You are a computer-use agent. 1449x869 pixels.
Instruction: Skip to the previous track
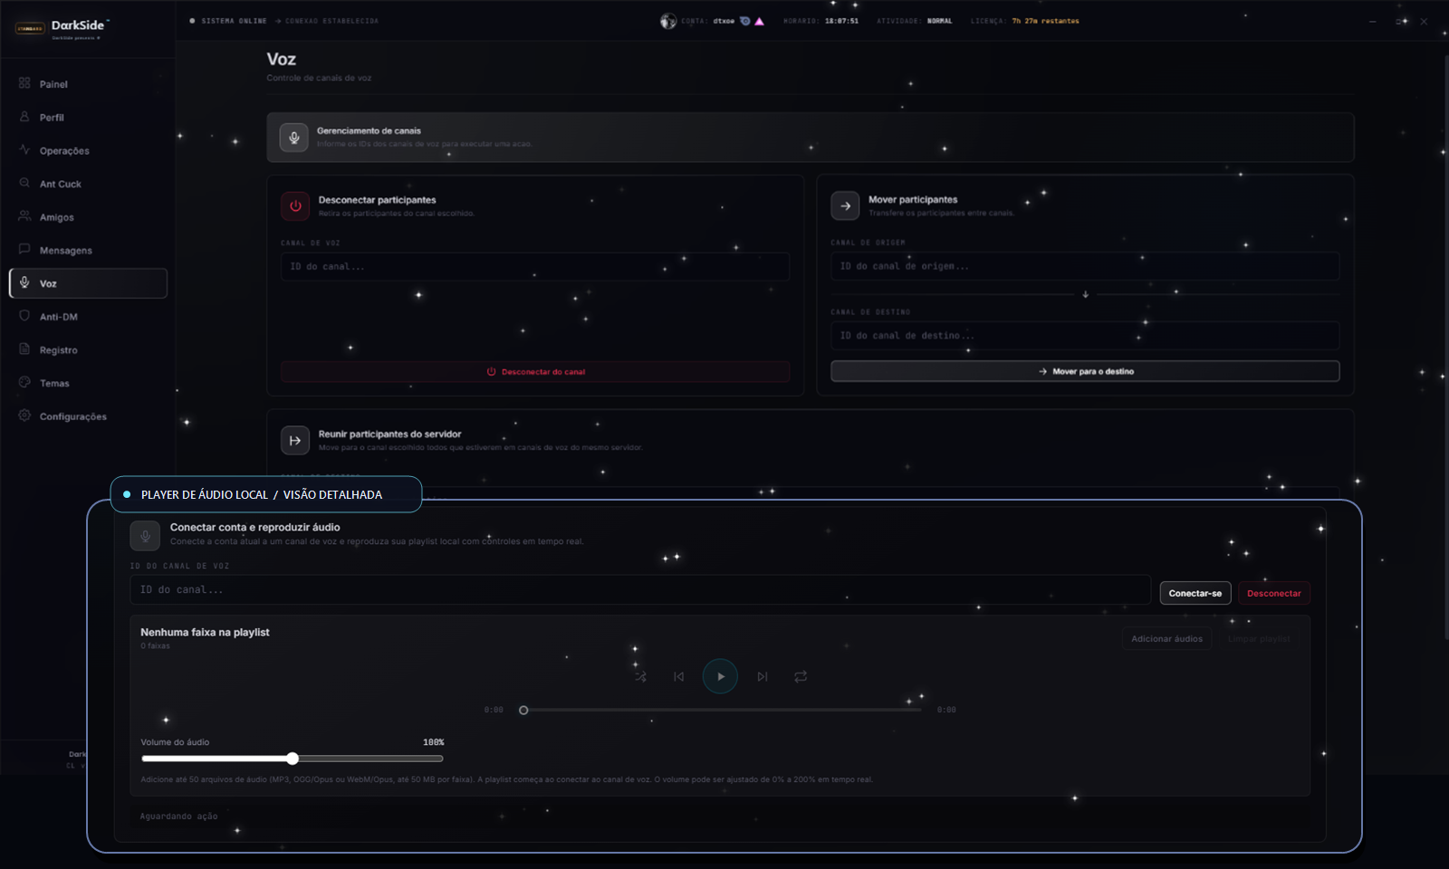tap(678, 676)
